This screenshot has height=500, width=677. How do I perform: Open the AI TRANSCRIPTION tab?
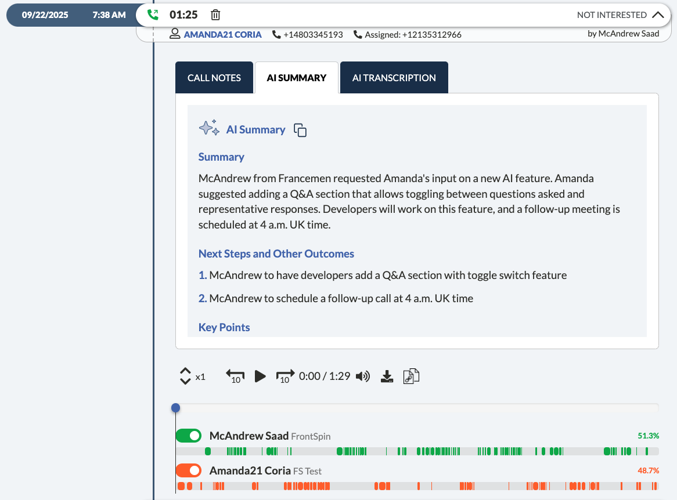[x=394, y=78]
